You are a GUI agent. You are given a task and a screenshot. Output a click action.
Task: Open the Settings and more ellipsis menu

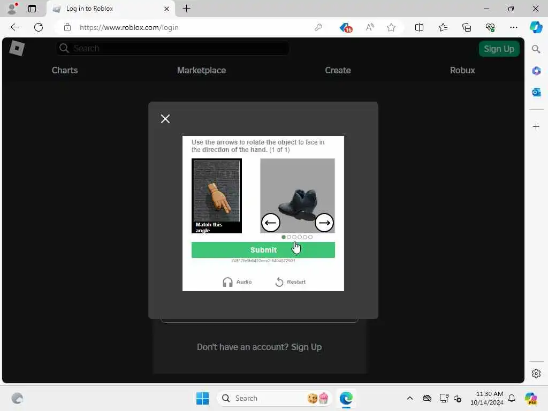pos(513,27)
